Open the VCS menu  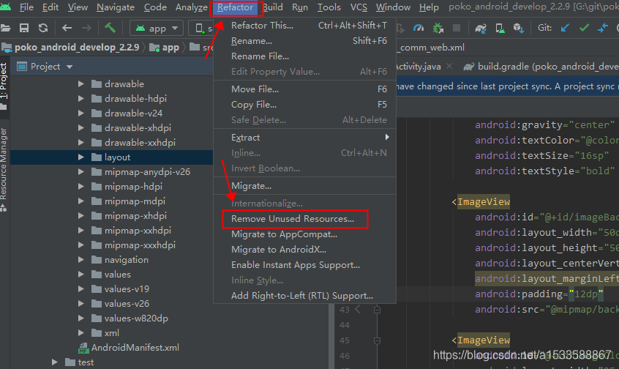point(359,7)
